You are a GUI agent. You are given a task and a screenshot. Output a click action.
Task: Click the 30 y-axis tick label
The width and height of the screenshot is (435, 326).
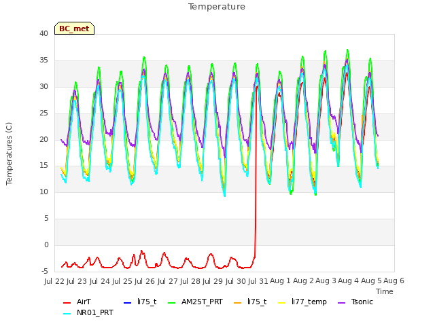point(43,86)
